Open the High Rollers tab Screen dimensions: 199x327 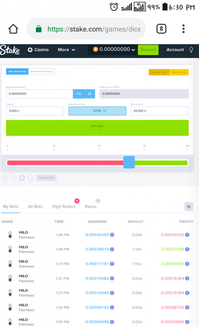click(64, 206)
